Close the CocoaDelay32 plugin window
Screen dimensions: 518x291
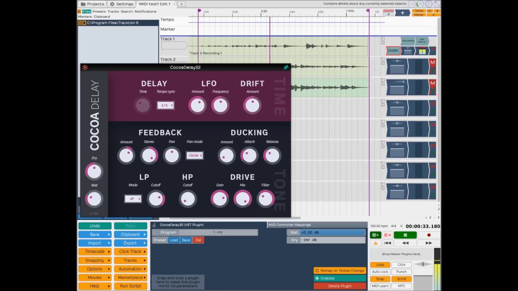[x=85, y=67]
